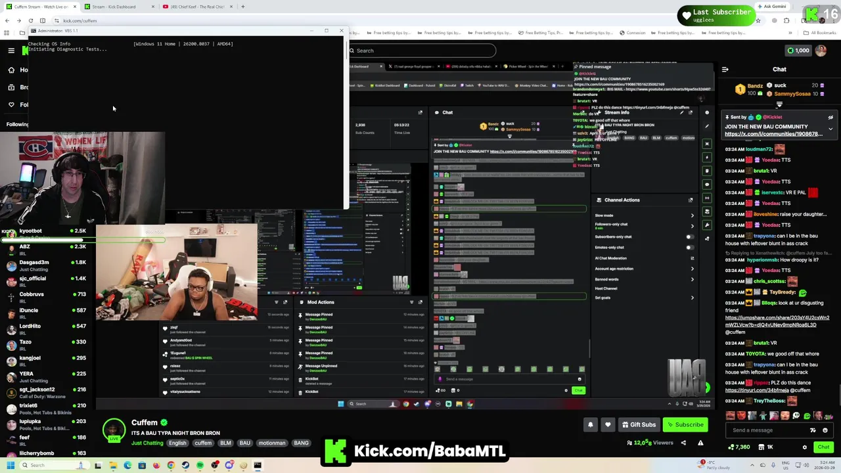The width and height of the screenshot is (841, 473).
Task: Click the share stream icon
Action: (683, 443)
